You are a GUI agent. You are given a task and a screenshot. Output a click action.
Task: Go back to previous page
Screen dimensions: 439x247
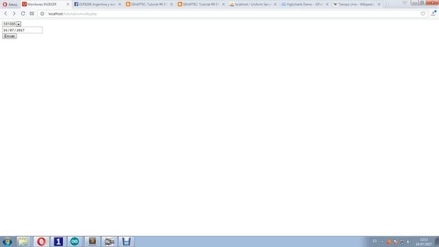point(5,14)
